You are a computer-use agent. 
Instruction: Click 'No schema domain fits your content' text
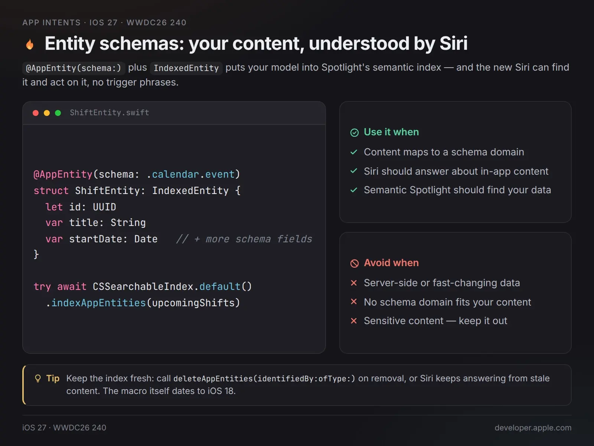coord(447,302)
